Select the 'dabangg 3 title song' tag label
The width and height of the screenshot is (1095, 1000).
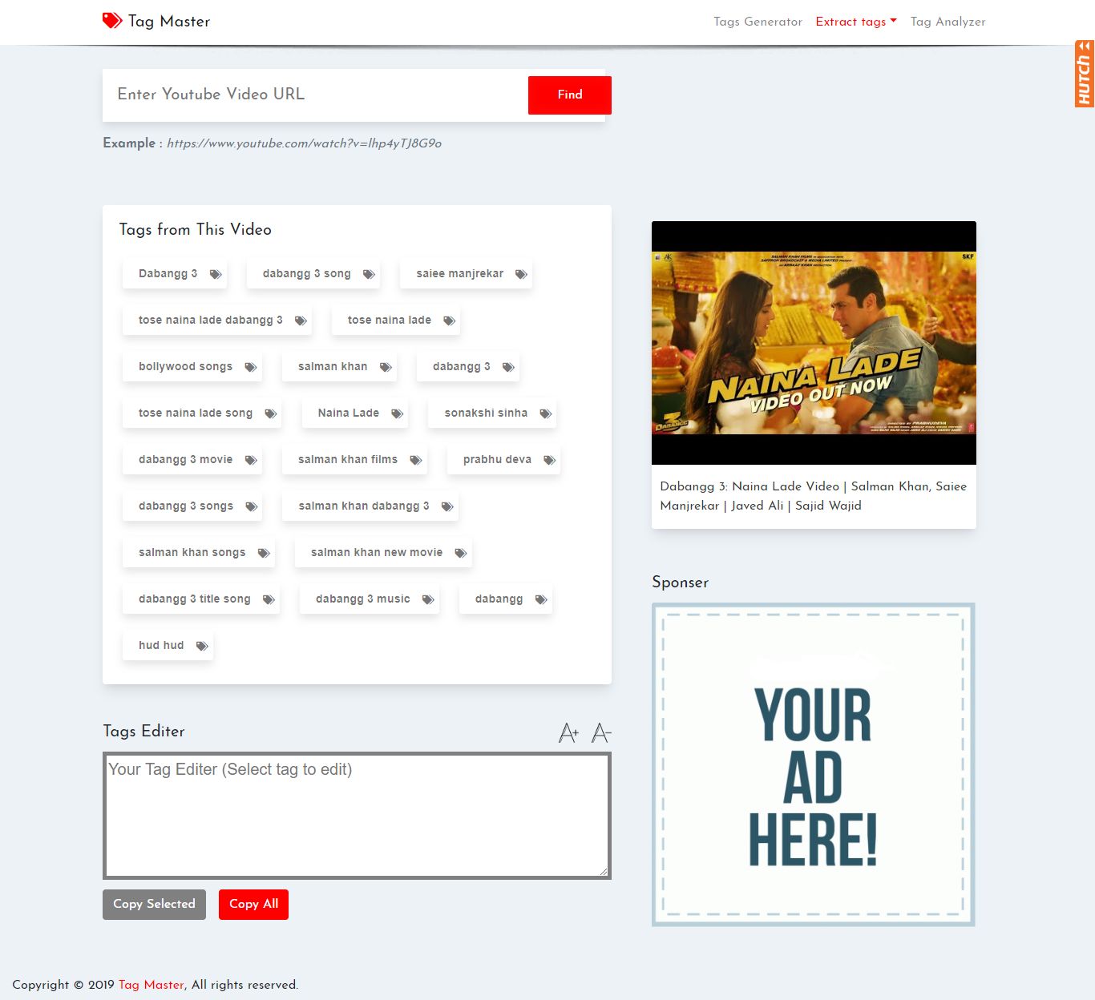click(x=195, y=599)
